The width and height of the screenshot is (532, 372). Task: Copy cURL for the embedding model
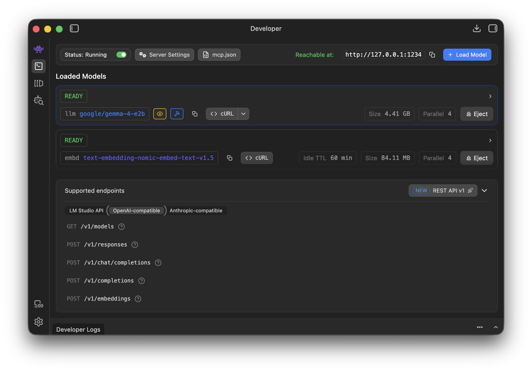coord(257,158)
